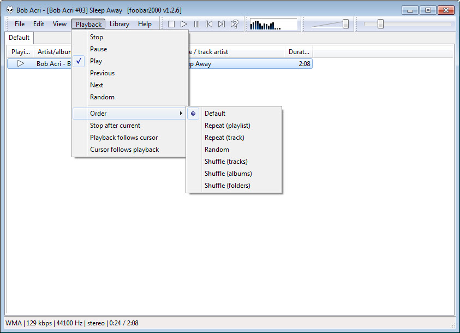Minimize the foobar2000 window
Image resolution: width=460 pixels, height=333 pixels.
(410, 10)
